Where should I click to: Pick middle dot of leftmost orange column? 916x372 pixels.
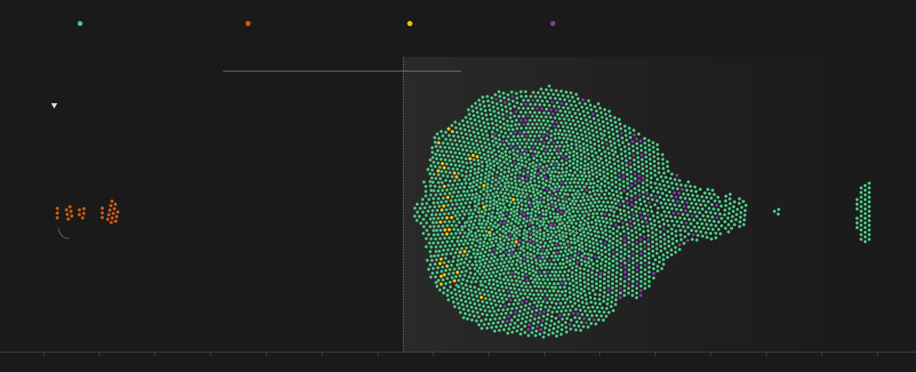57,213
